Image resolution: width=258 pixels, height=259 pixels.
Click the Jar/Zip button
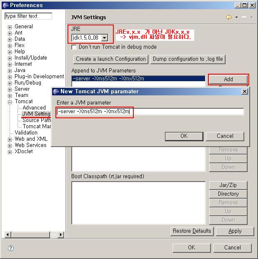click(228, 185)
